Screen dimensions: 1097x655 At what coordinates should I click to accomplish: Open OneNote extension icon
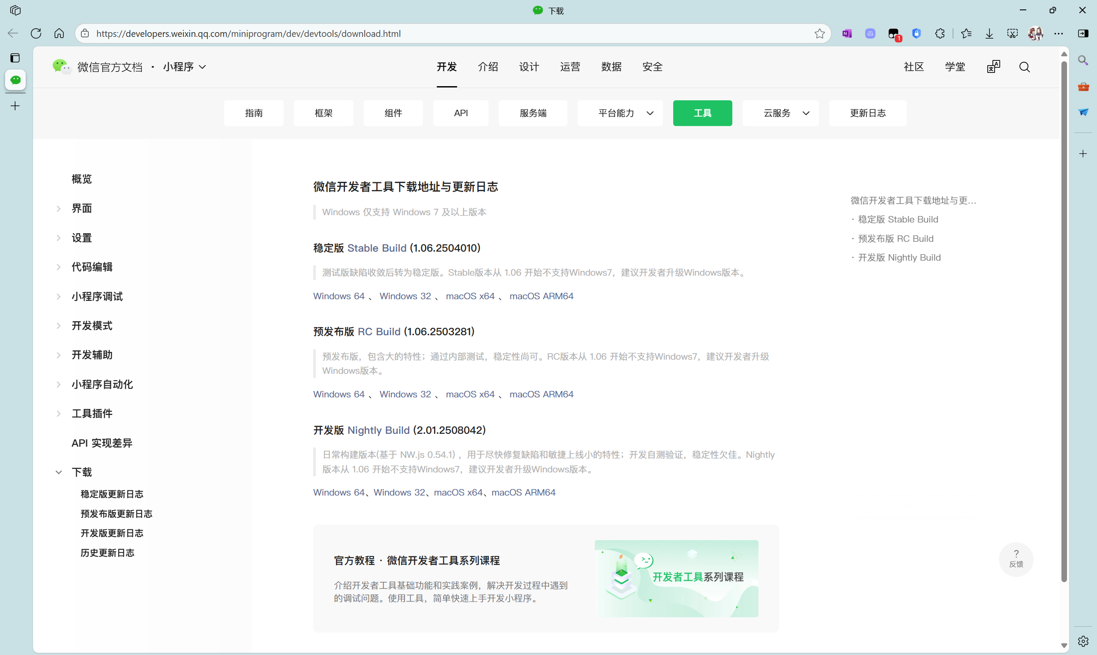(x=847, y=33)
